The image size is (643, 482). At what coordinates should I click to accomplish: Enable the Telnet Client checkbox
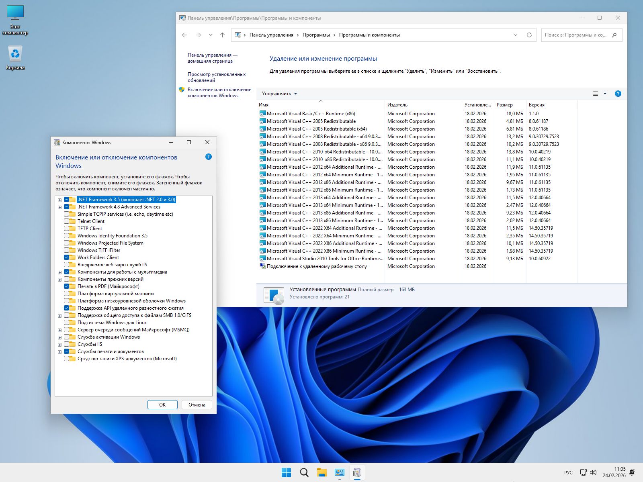point(67,221)
